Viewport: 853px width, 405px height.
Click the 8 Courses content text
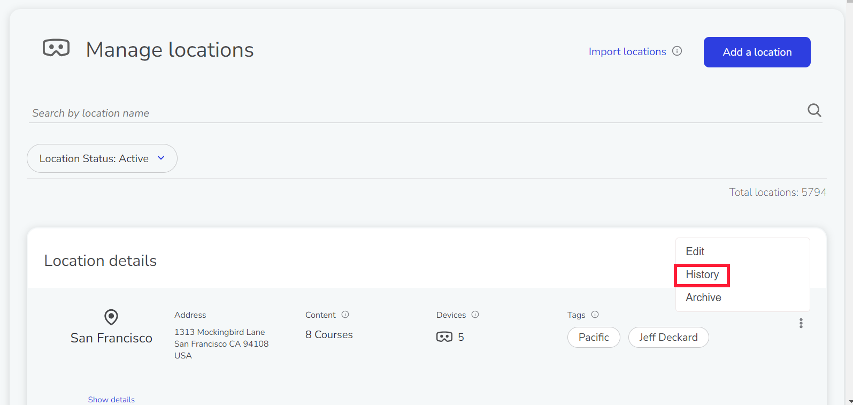coord(329,335)
